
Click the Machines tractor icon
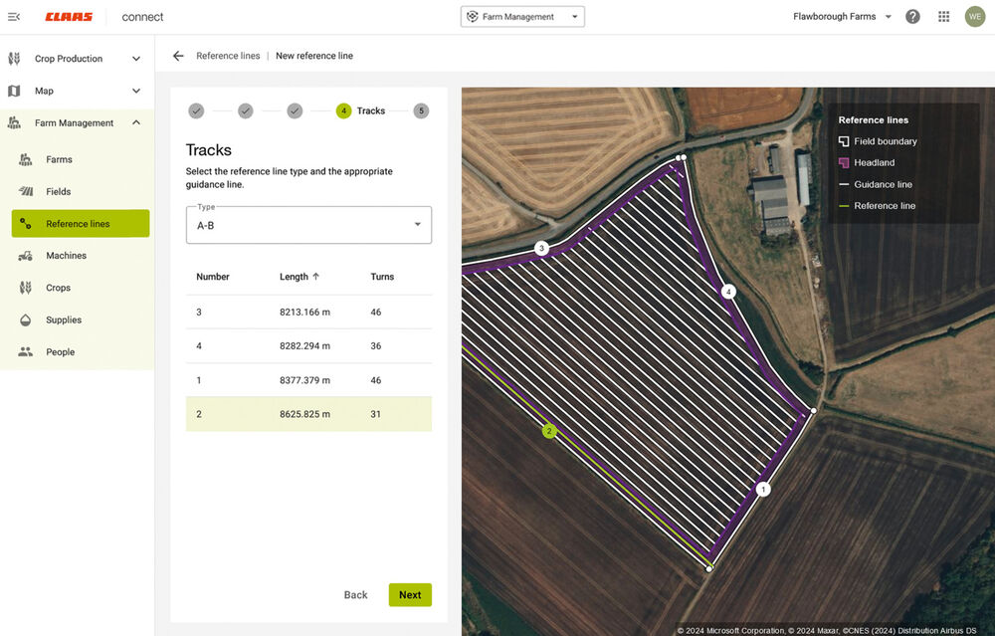pos(26,256)
